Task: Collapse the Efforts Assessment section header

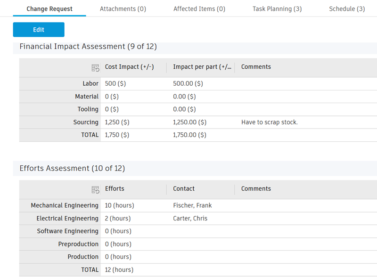Action: pyautogui.click(x=72, y=168)
